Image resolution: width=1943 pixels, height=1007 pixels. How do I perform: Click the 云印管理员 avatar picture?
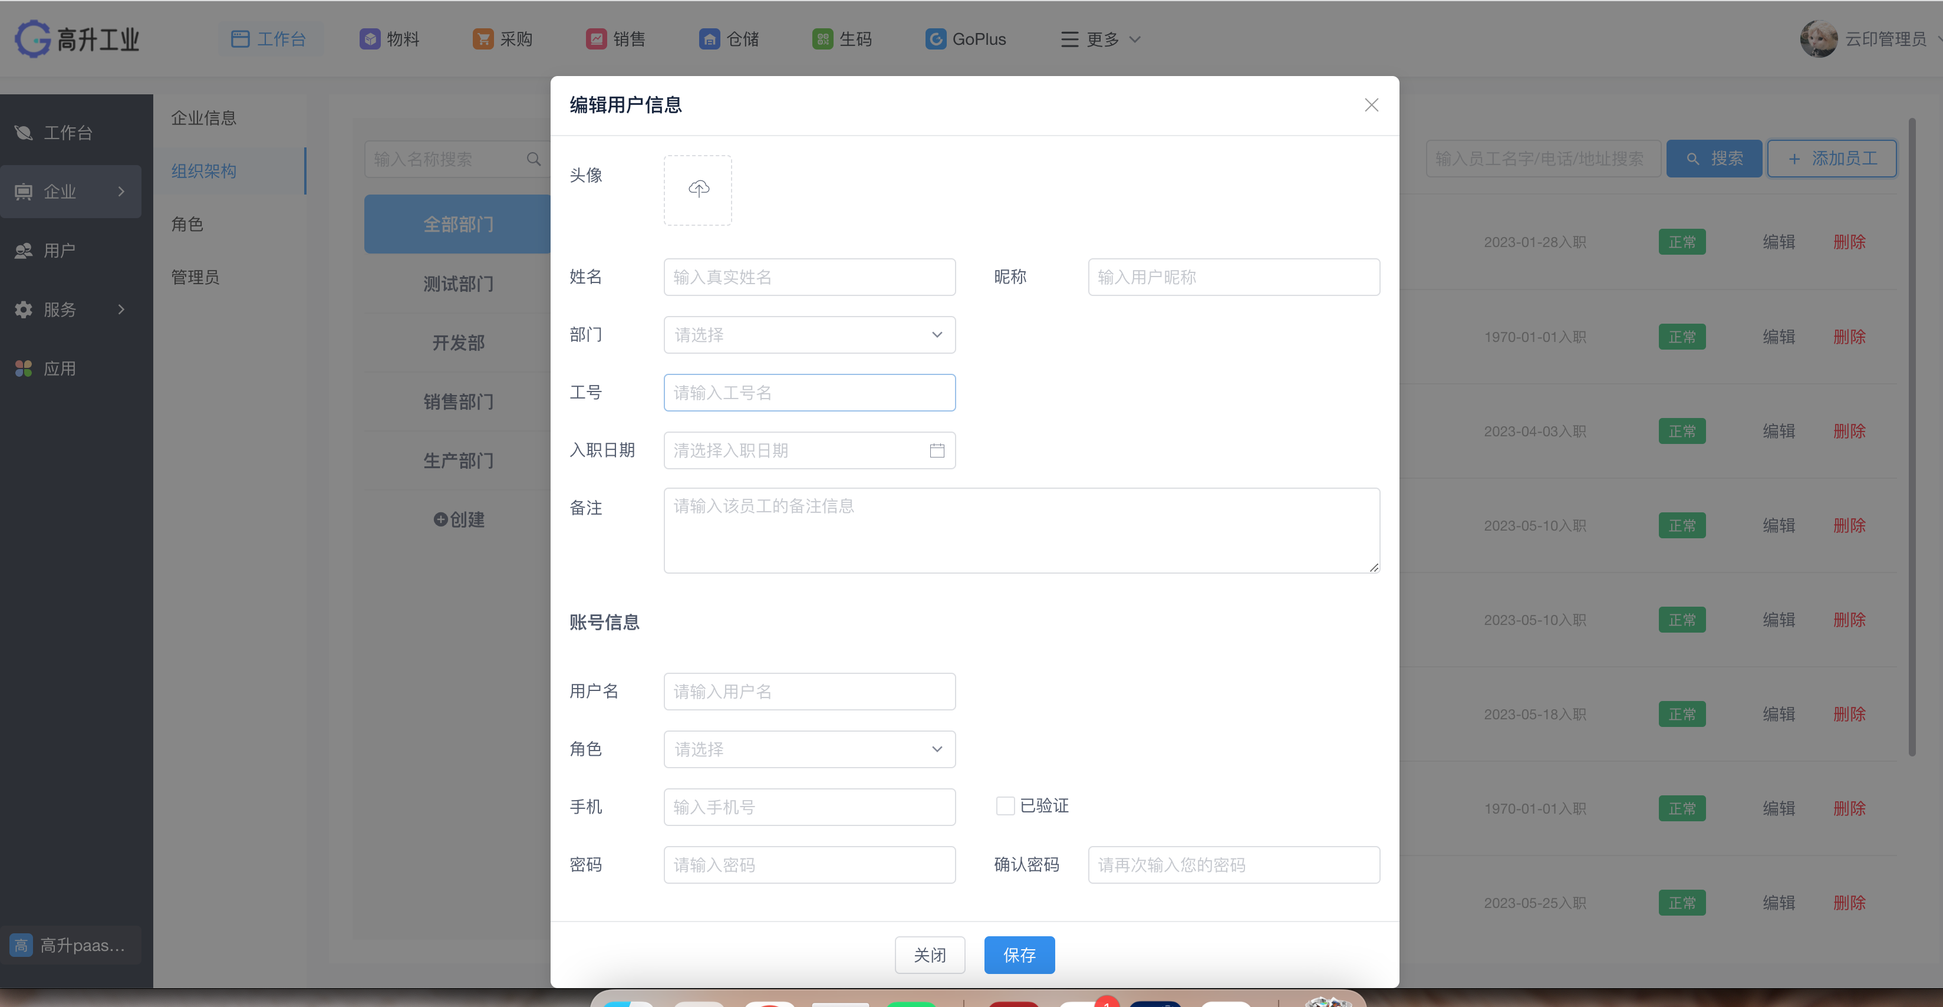(x=1819, y=38)
